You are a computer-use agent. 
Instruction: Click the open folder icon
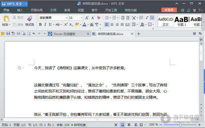tap(3, 34)
